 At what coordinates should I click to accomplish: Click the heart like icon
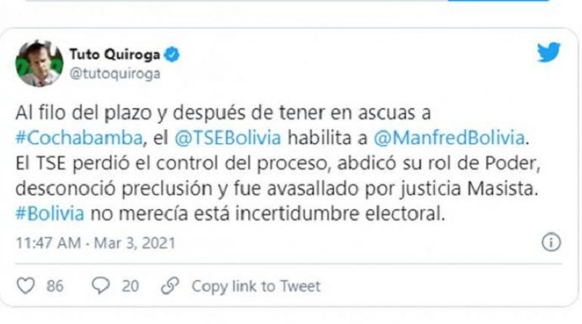click(26, 285)
